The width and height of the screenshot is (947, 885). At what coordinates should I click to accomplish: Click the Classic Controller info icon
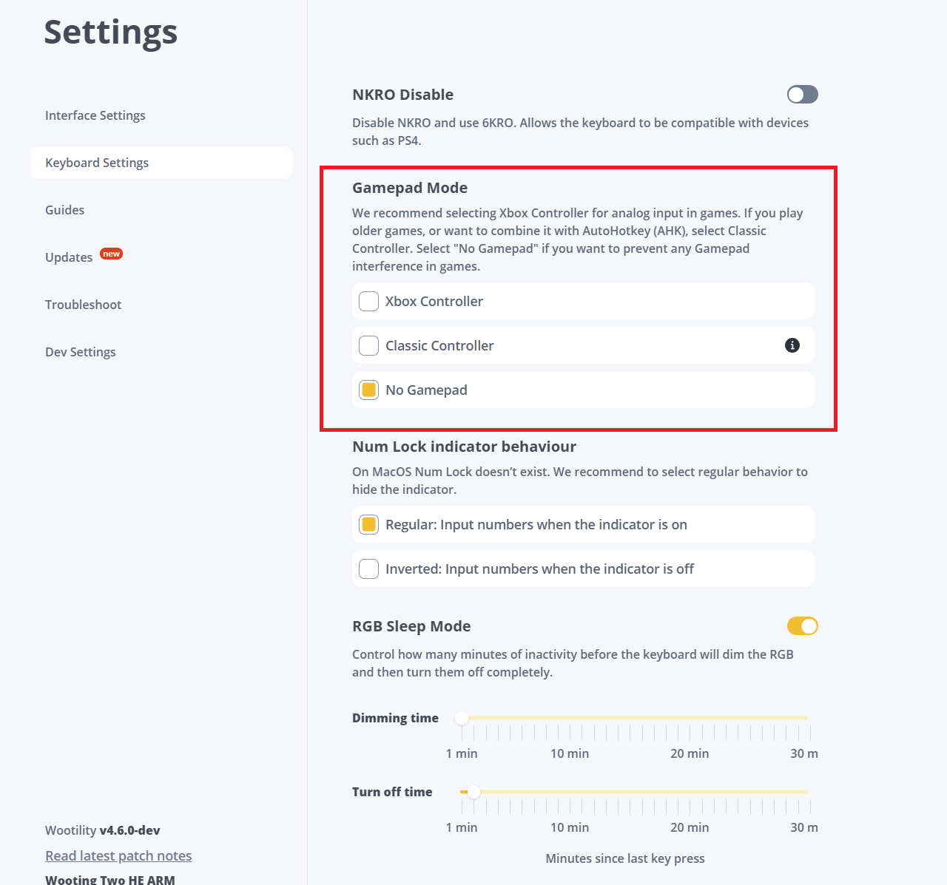click(792, 345)
